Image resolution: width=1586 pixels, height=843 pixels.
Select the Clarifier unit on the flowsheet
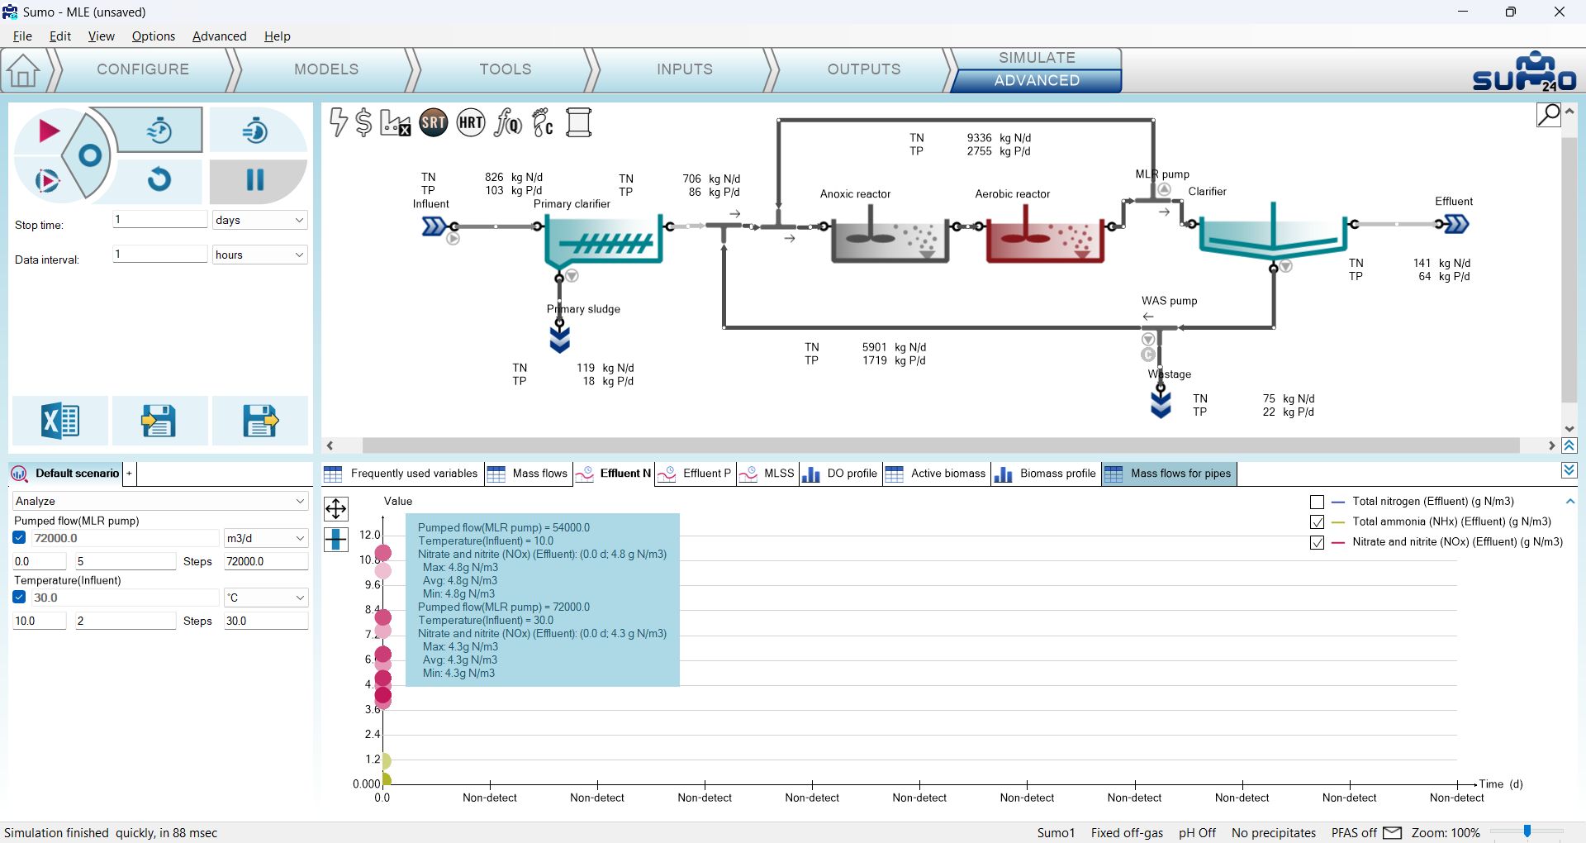pyautogui.click(x=1273, y=233)
